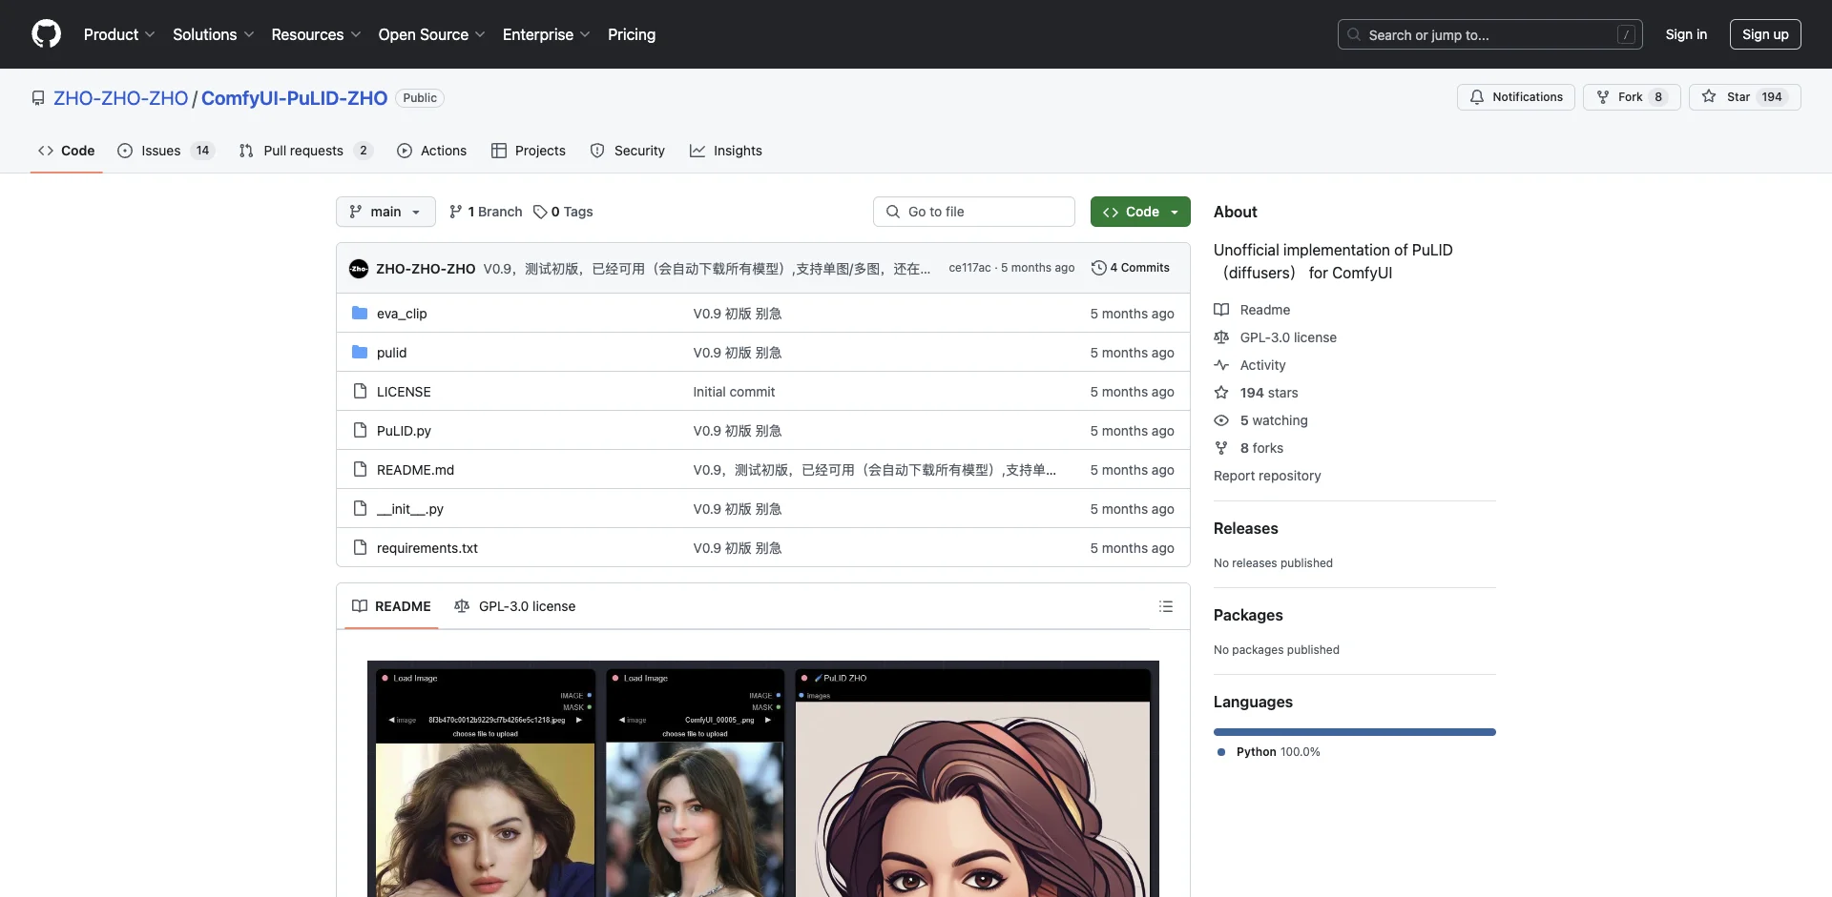Open the Actions tab
The height and width of the screenshot is (897, 1832).
(x=432, y=151)
